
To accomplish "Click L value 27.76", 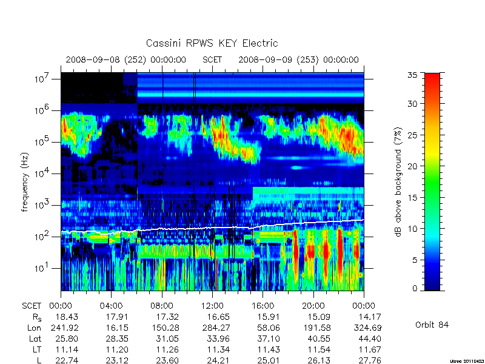I will pyautogui.click(x=370, y=360).
